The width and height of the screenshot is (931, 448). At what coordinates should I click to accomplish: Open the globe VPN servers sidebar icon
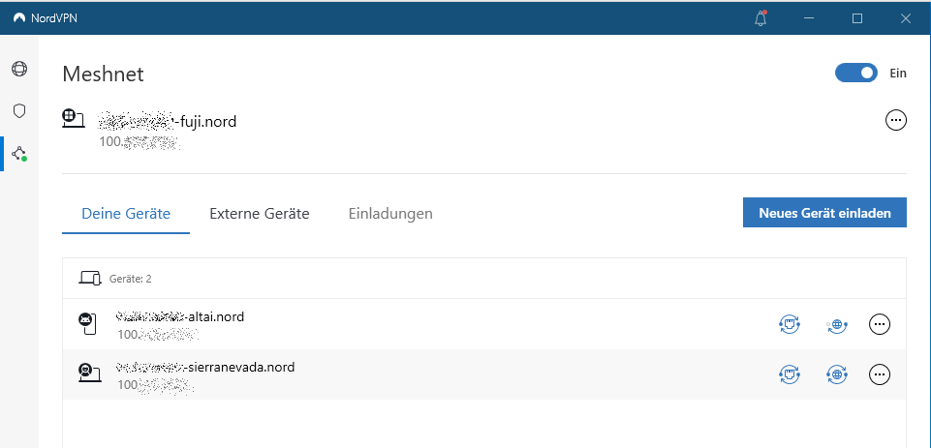tap(18, 70)
